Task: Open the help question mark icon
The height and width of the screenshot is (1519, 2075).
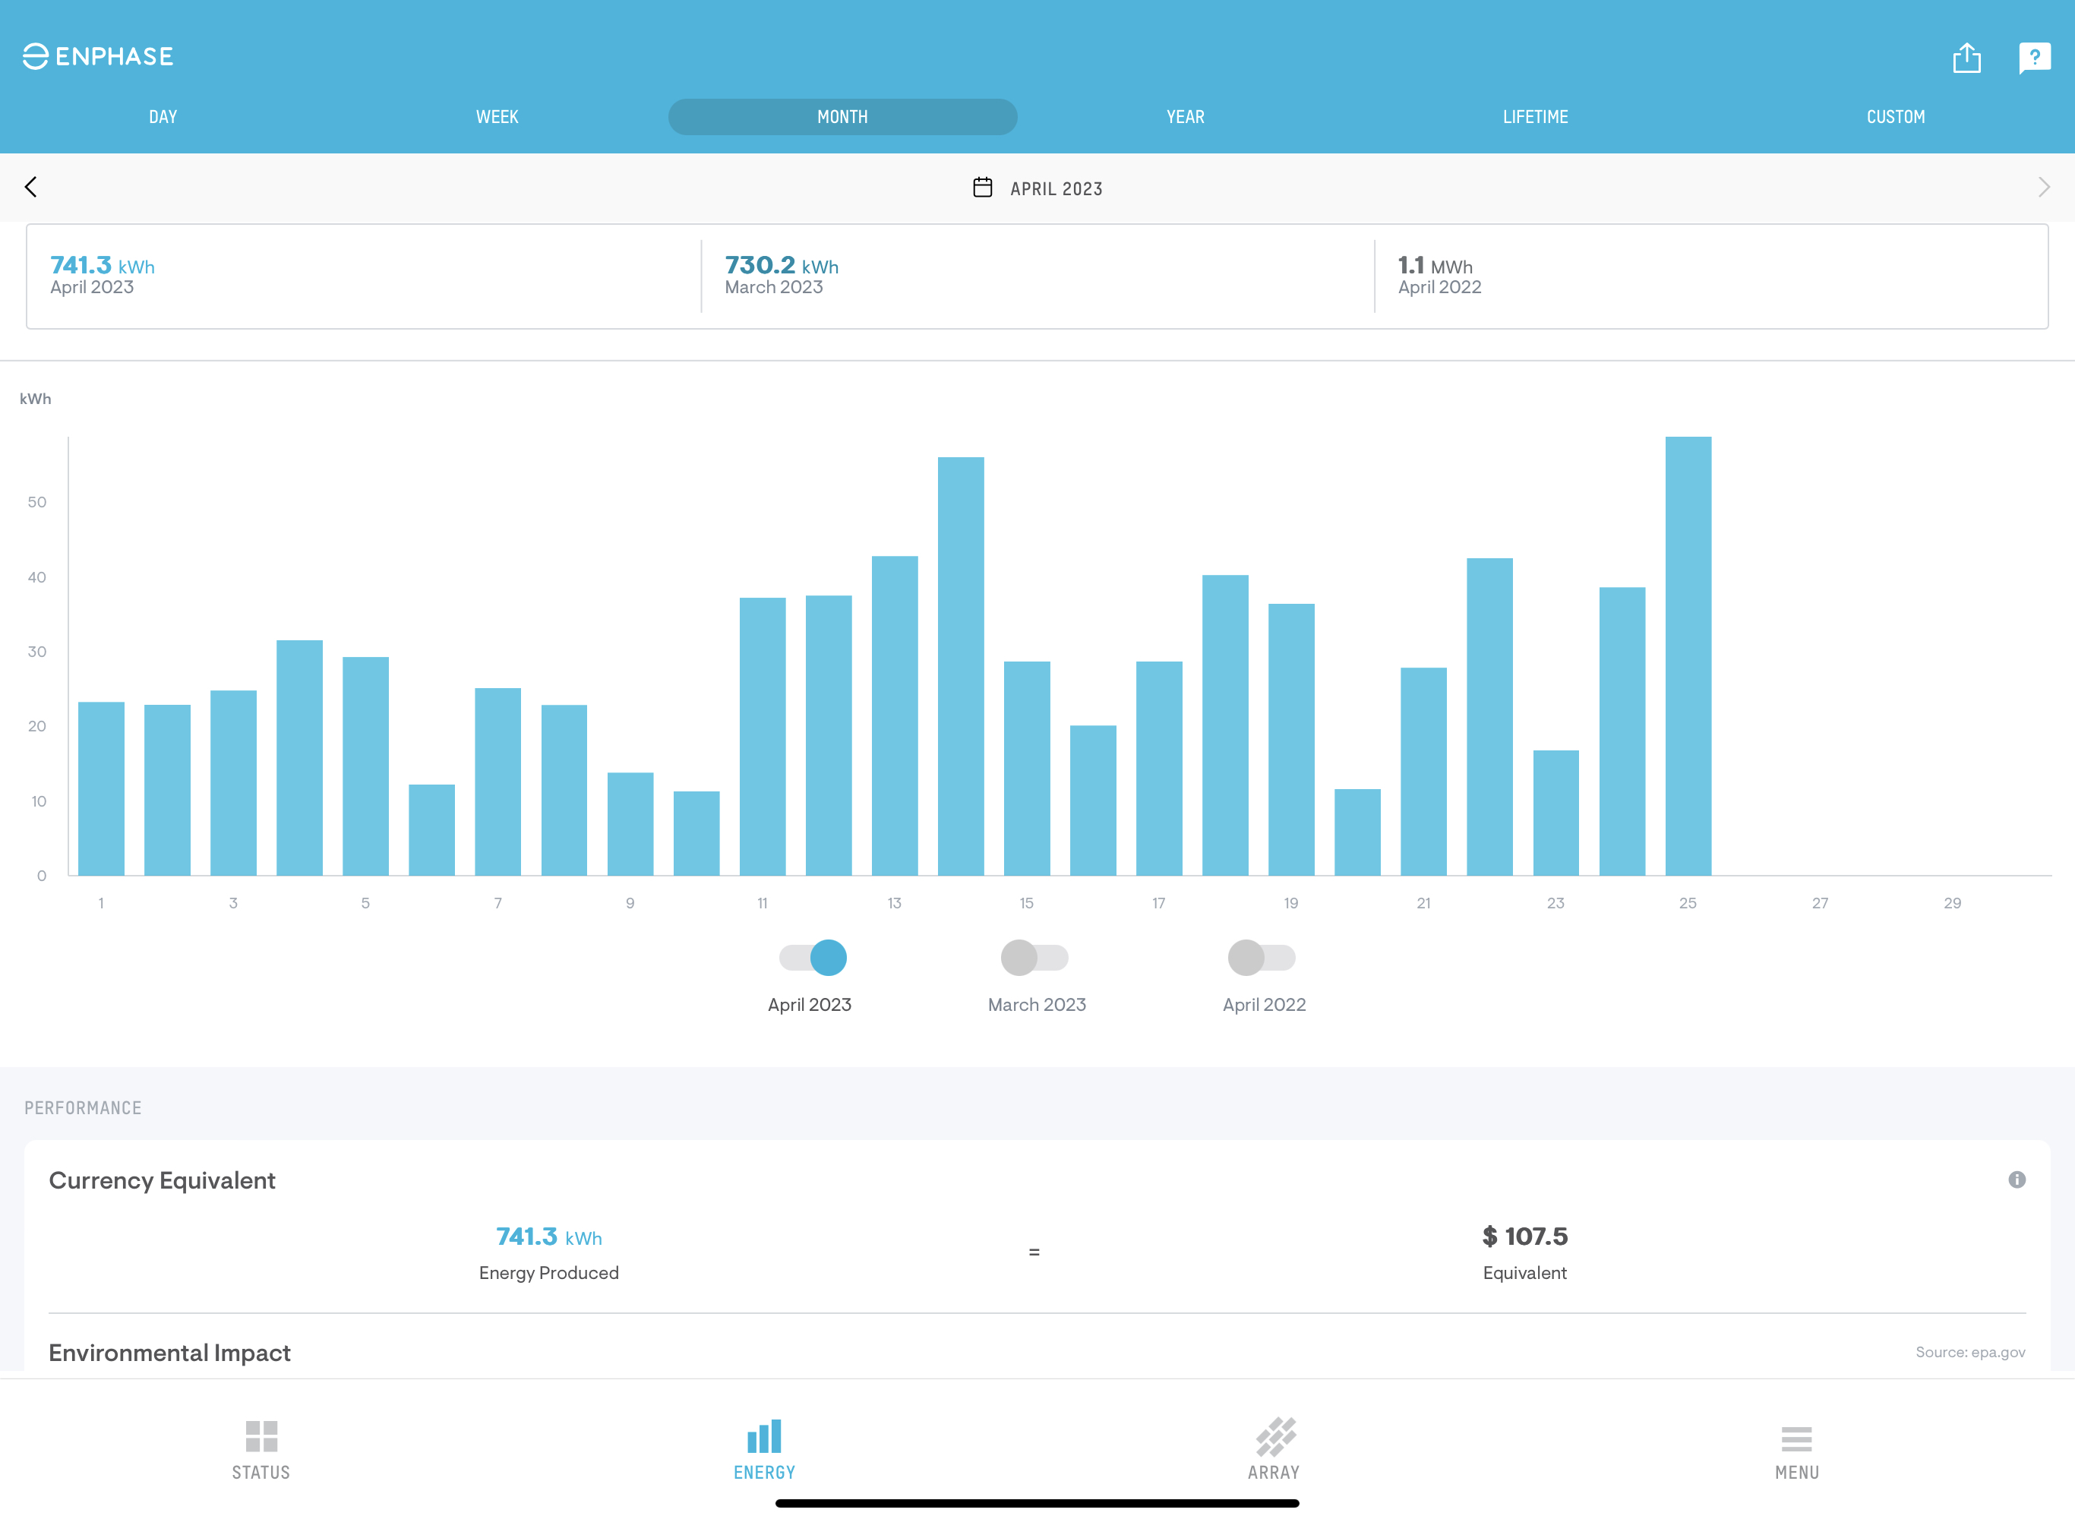Action: pyautogui.click(x=2035, y=58)
